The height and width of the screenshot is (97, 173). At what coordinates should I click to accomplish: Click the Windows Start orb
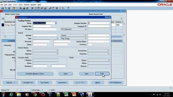tap(3, 95)
